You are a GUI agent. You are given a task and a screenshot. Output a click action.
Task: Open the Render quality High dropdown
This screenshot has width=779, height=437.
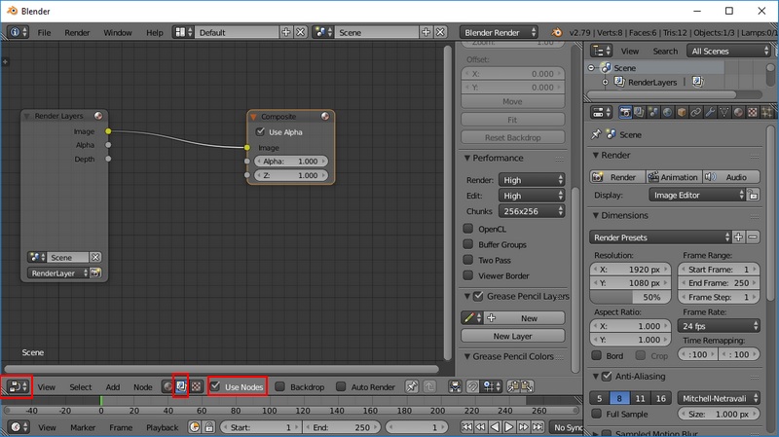click(532, 180)
